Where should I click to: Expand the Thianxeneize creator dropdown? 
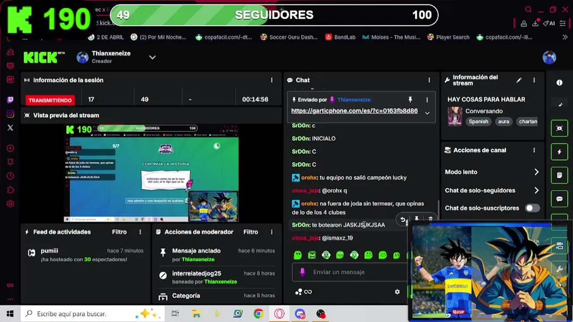[152, 57]
